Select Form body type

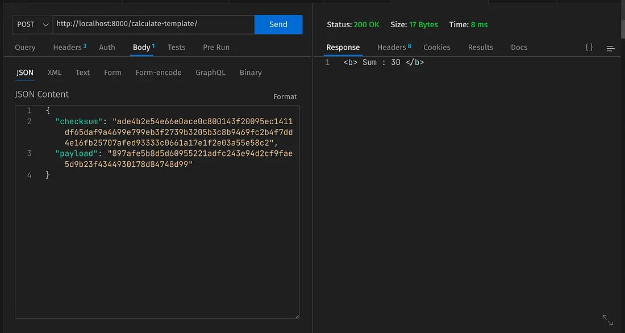click(113, 73)
